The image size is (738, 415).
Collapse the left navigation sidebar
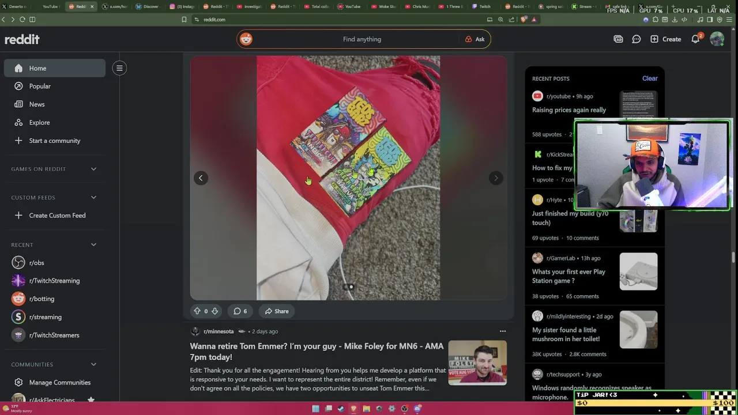click(x=119, y=68)
